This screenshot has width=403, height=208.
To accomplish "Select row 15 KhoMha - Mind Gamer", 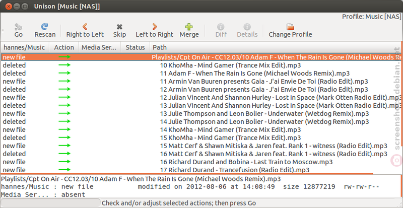I will click(x=200, y=137).
